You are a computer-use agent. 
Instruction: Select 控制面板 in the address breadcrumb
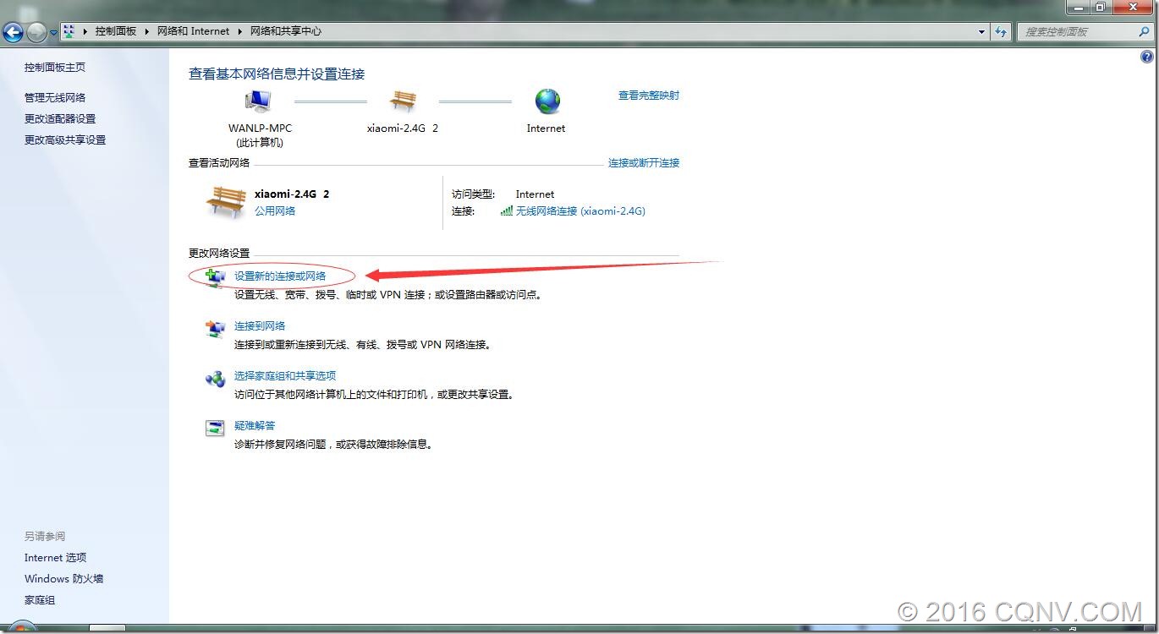[x=115, y=31]
